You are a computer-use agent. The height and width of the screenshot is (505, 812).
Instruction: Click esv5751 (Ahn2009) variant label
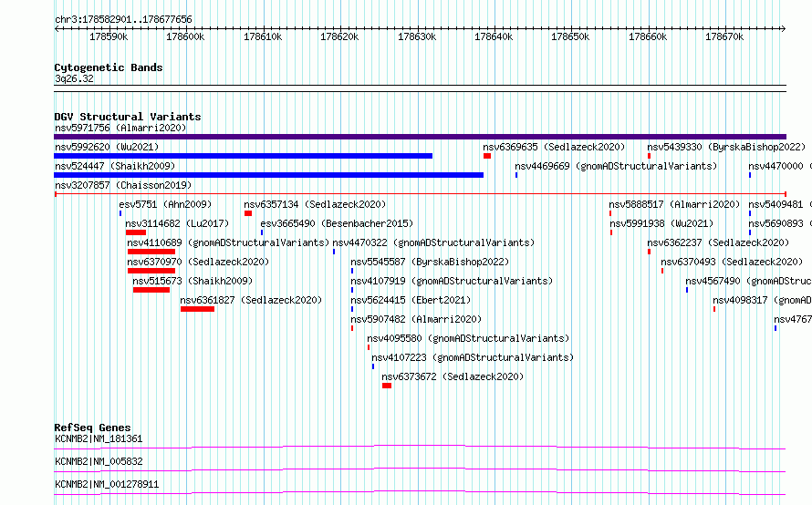pyautogui.click(x=165, y=204)
